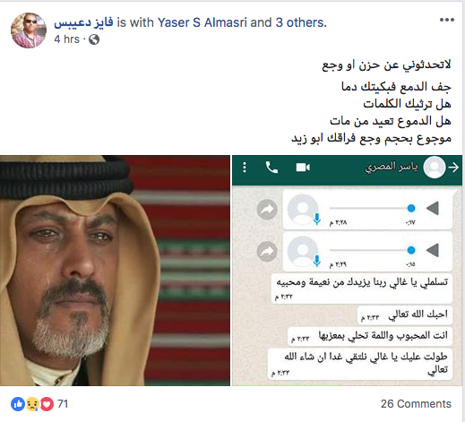Click the '3 others' tagged people link
This screenshot has height=422, width=465.
(301, 22)
